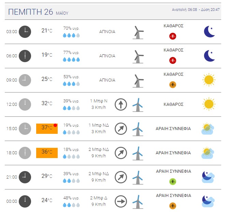241x212 pixels.
Task: Click the crescent moon icon at 06:00
Action: pyautogui.click(x=209, y=56)
